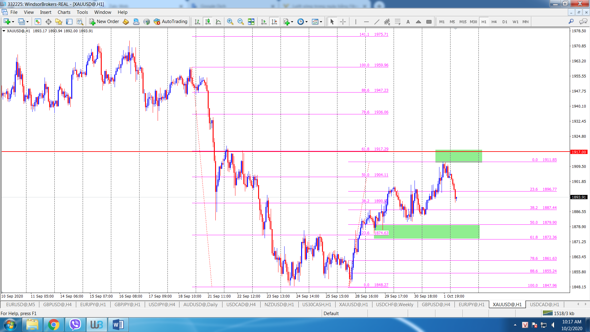Open the File menu

click(14, 12)
